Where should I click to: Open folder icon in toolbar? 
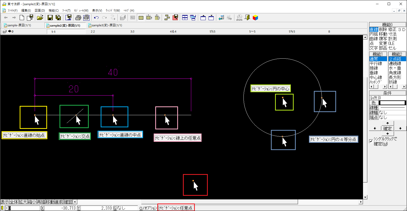40,18
